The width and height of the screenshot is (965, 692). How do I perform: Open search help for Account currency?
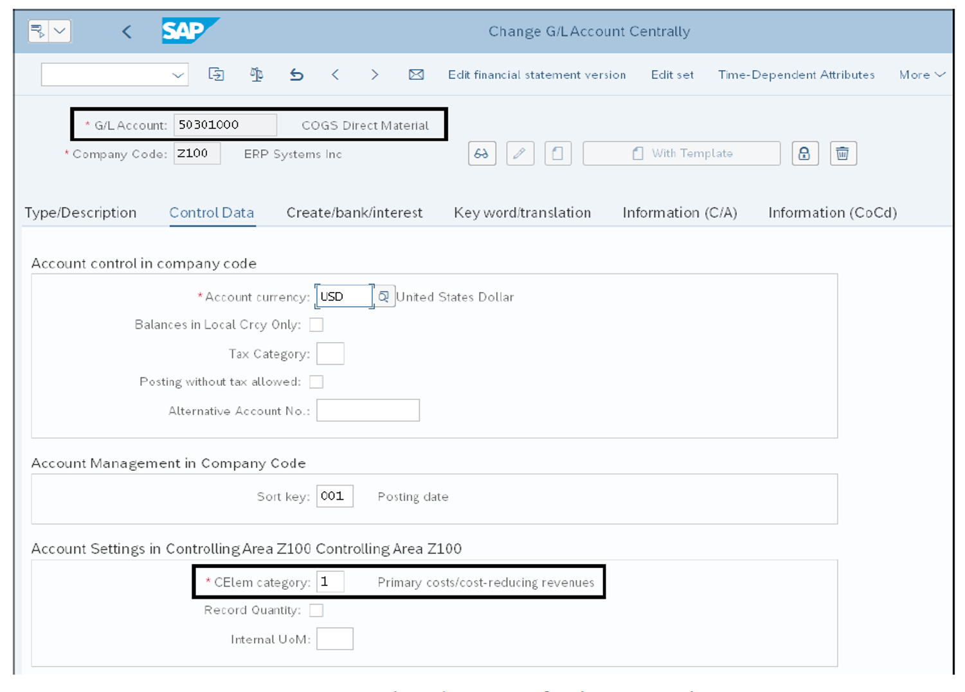click(x=384, y=296)
